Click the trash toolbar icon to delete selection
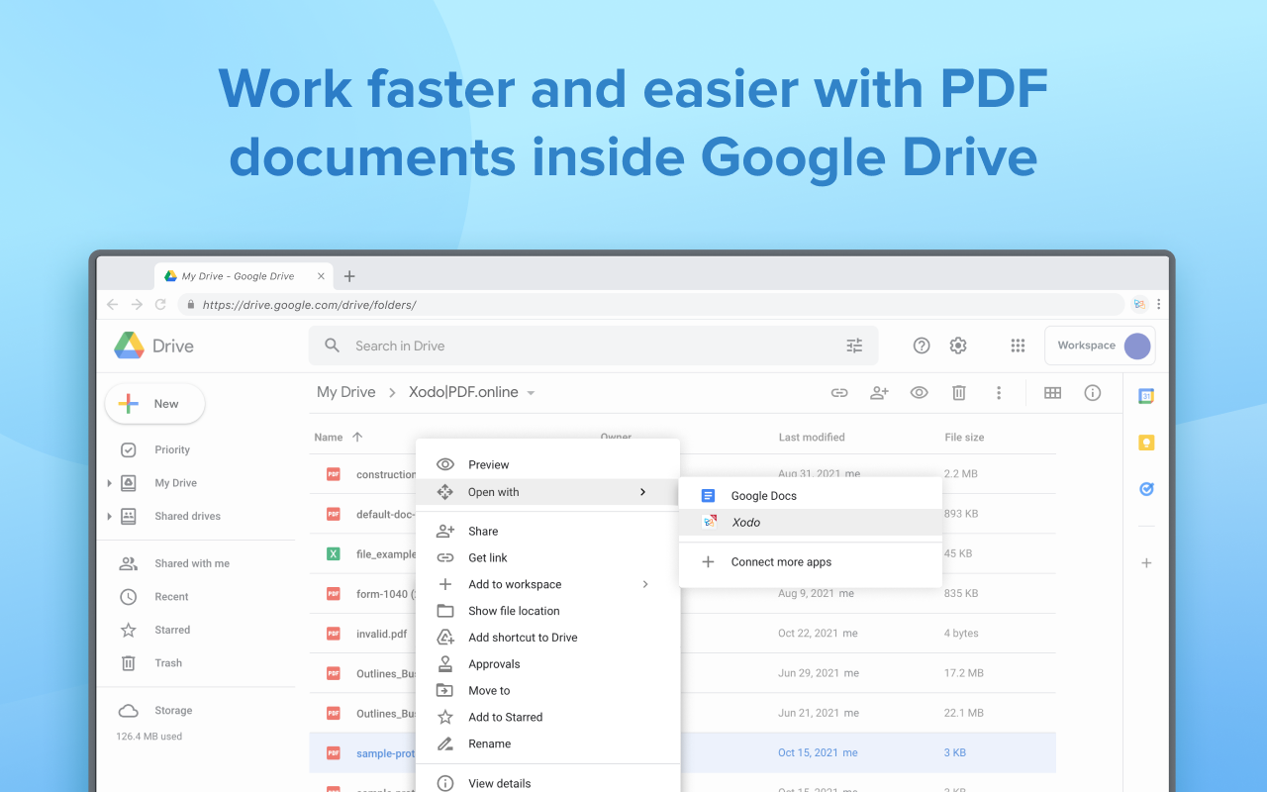This screenshot has width=1267, height=792. (958, 392)
